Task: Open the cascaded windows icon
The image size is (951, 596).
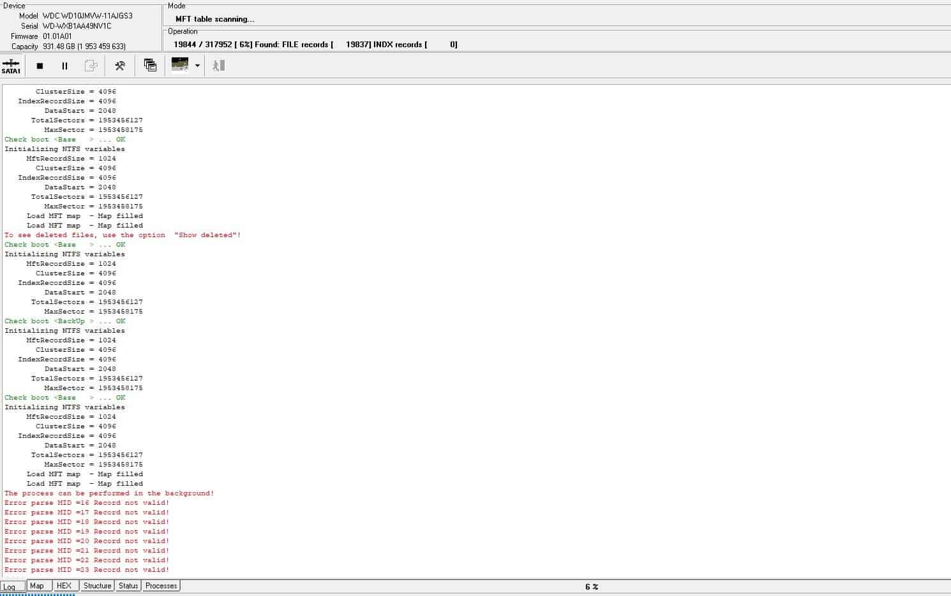Action: (151, 66)
